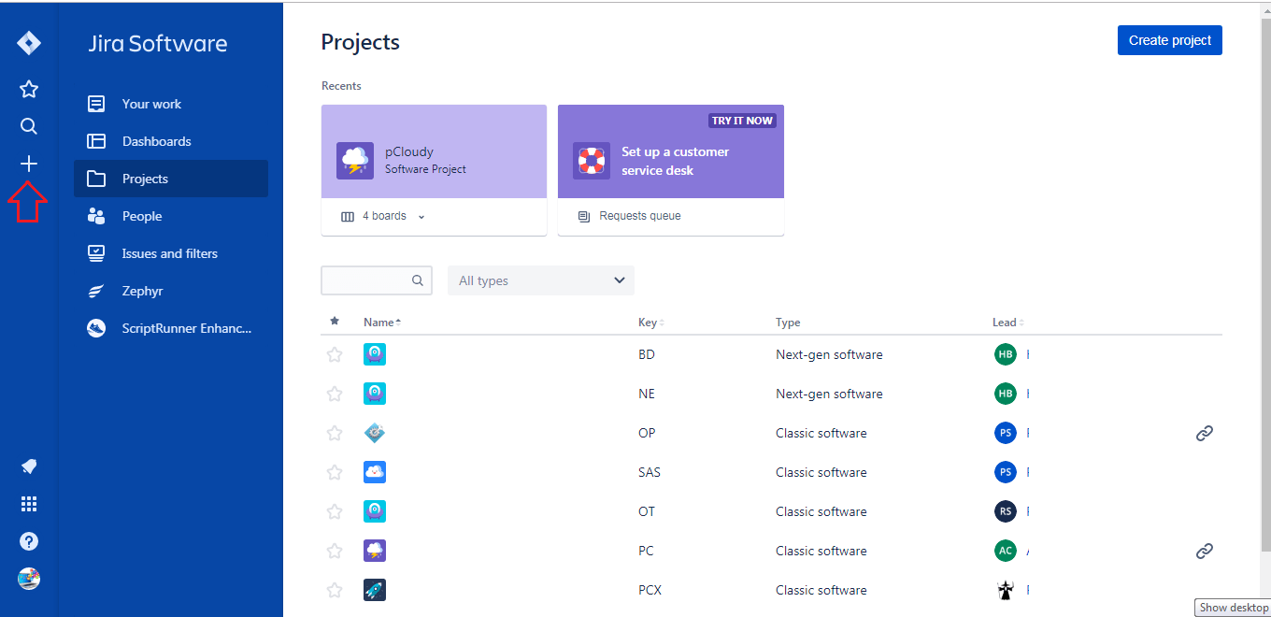Open the Jira diamond logo home
The image size is (1271, 617).
coord(29,43)
